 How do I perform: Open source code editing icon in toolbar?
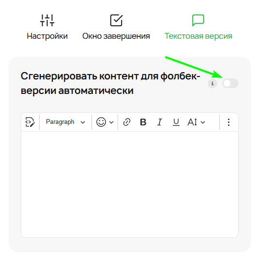pyautogui.click(x=30, y=122)
